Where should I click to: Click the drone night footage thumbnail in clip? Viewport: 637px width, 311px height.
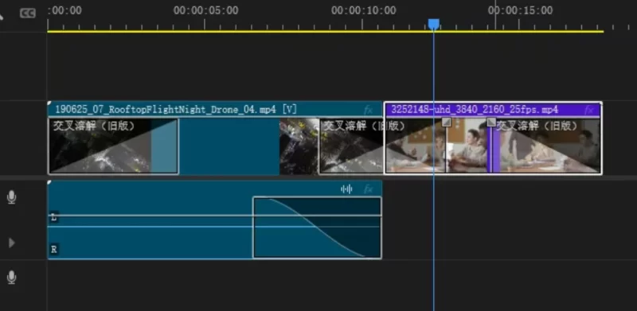[x=299, y=146]
